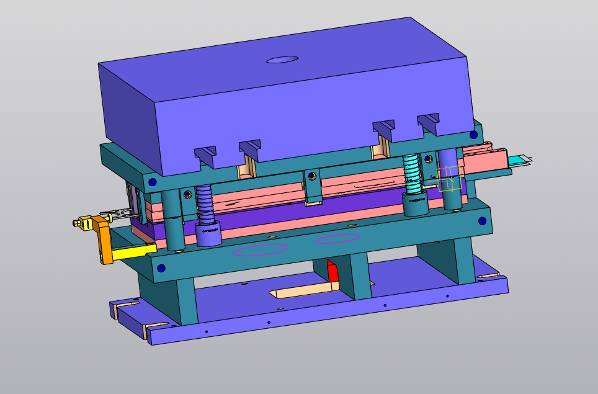
Task: Select the cyan coil spring on the right
Action: click(x=412, y=173)
